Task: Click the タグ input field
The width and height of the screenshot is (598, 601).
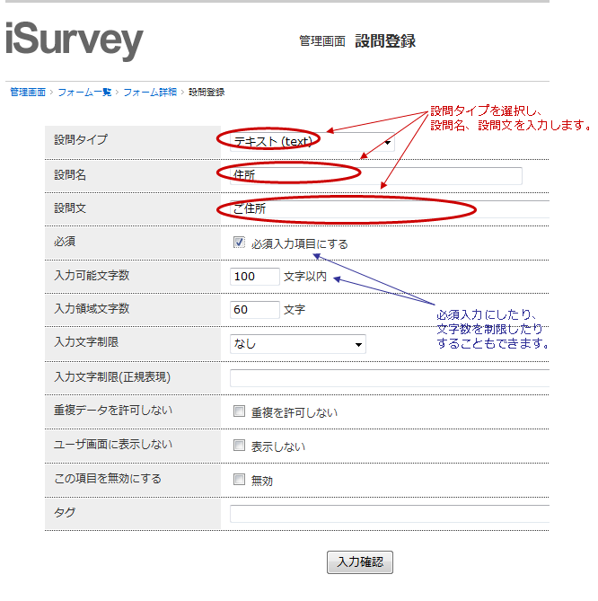Action: 388,514
